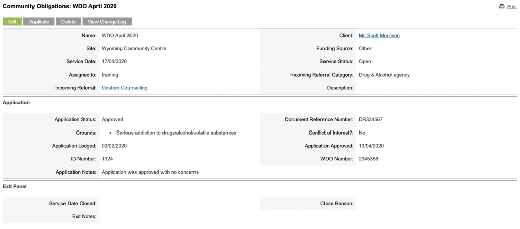Select Wyoming Community Centre site value
Image resolution: width=520 pixels, height=229 pixels.
(x=134, y=48)
